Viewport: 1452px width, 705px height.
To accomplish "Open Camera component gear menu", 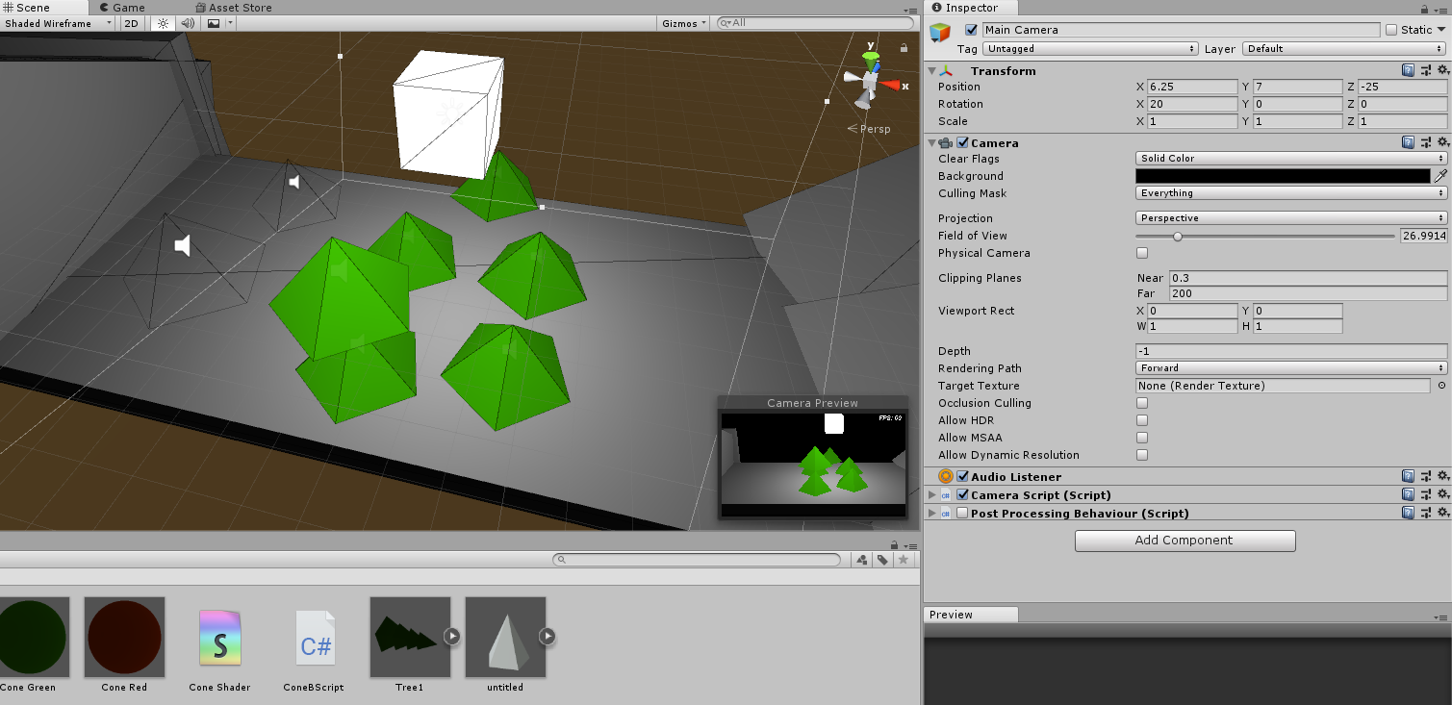I will tap(1441, 142).
